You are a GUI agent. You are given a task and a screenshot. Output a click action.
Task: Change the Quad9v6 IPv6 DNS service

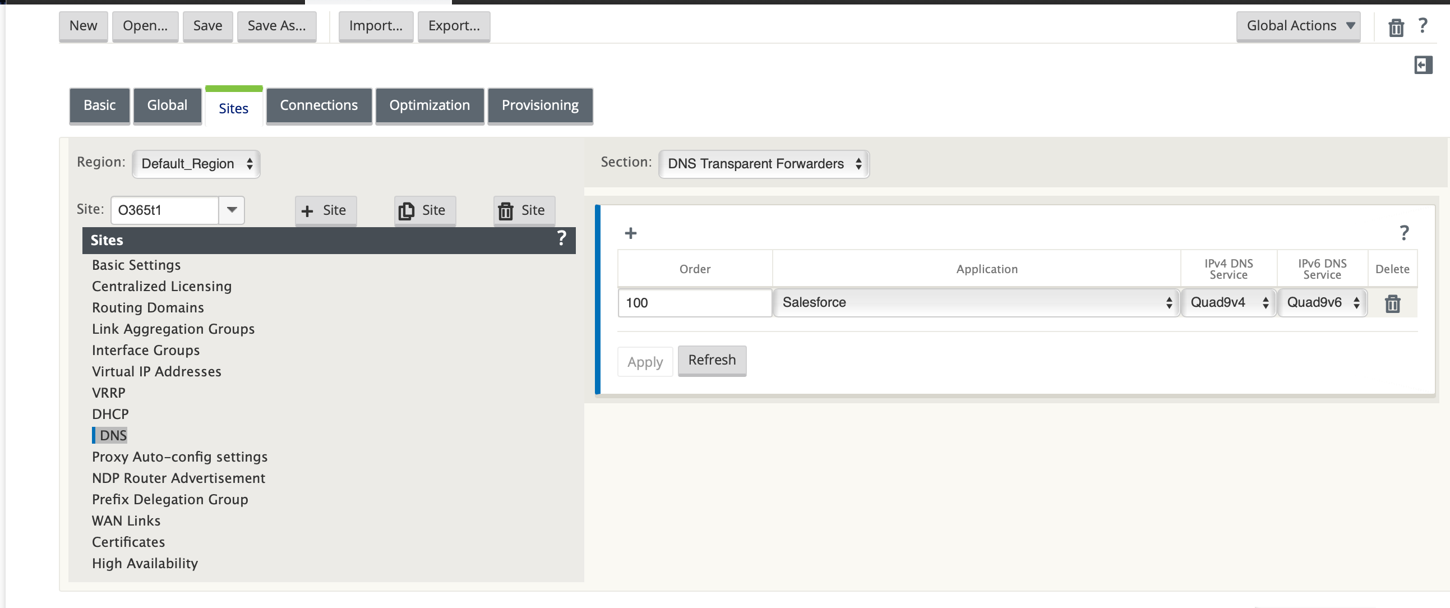[1322, 302]
